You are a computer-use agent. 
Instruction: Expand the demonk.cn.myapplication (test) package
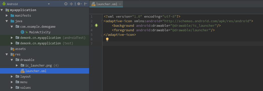pyautogui.click(x=12, y=43)
